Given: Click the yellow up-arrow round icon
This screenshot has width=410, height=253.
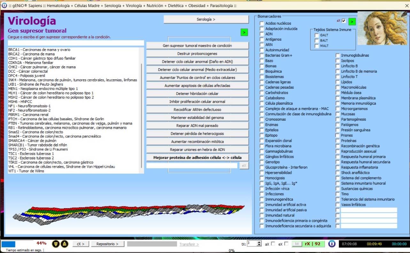Looking at the screenshot, I should coord(65,244).
